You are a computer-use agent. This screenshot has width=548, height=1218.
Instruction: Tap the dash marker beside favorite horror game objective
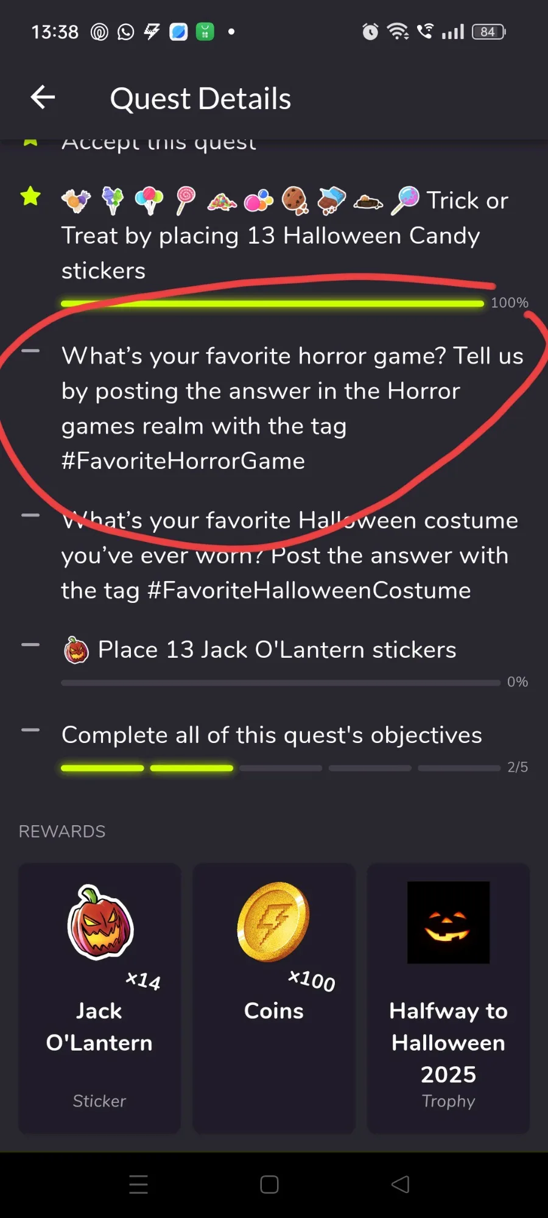pyautogui.click(x=30, y=351)
